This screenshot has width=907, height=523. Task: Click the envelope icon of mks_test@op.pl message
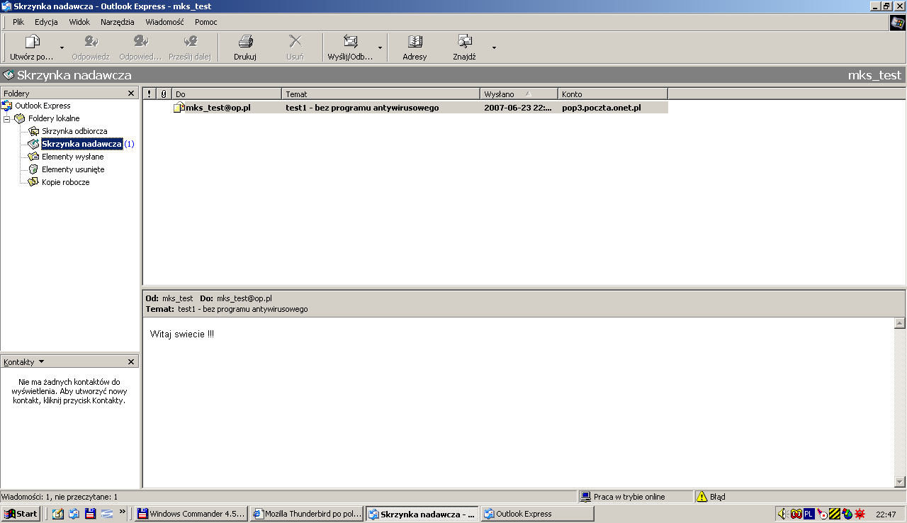(179, 108)
